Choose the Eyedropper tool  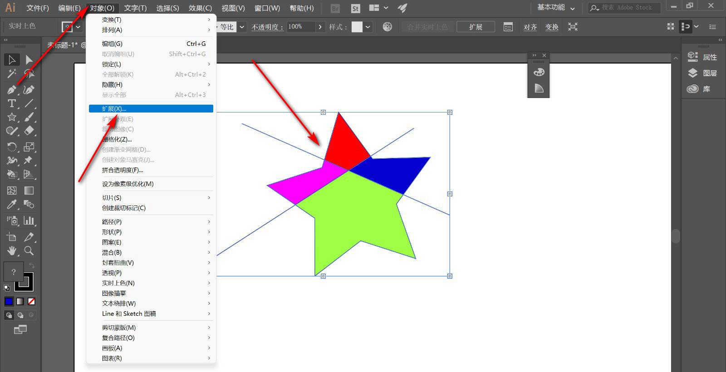pos(12,205)
